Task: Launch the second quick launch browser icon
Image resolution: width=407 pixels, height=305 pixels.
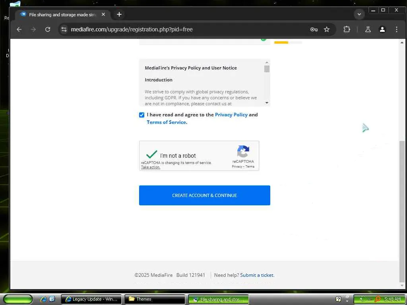Action: click(52, 299)
